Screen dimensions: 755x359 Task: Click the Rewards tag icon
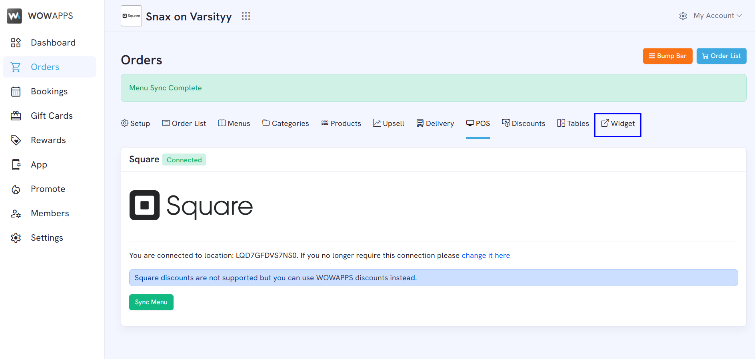(x=16, y=140)
